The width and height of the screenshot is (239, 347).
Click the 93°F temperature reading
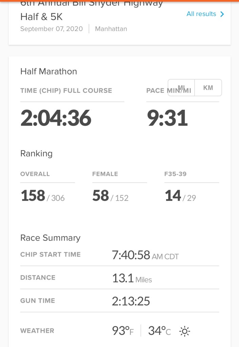[123, 331]
